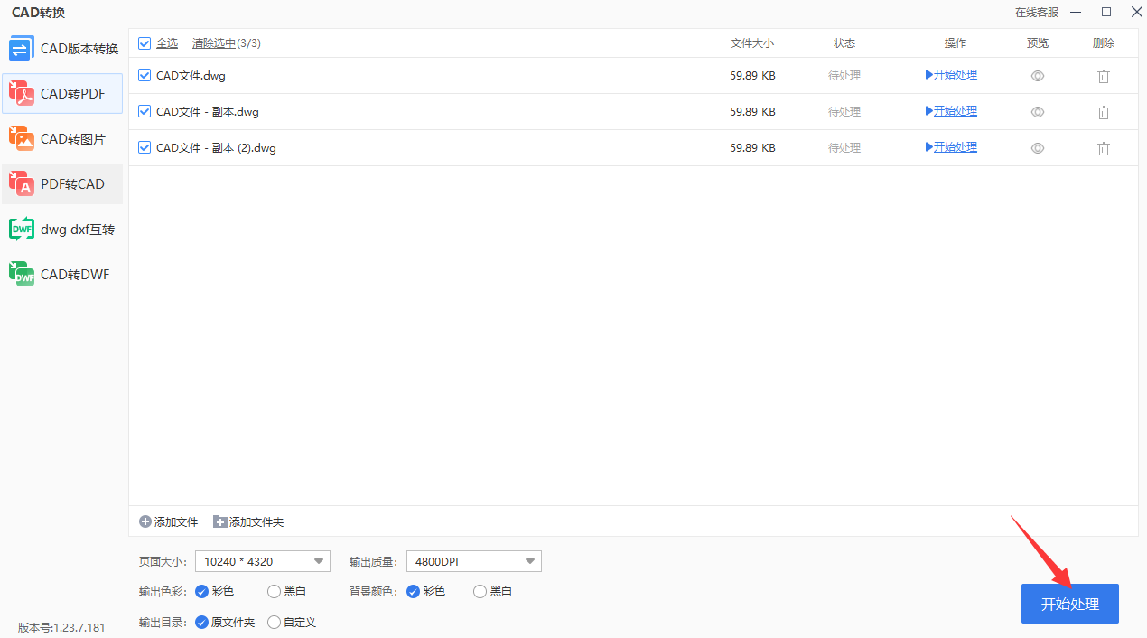Uncheck the CAD文件.dwg row checkbox
Image resolution: width=1147 pixels, height=638 pixels.
(x=145, y=75)
